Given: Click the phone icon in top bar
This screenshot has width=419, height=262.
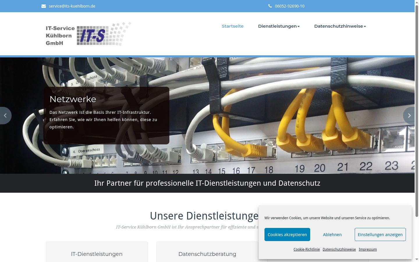Looking at the screenshot, I should tap(270, 6).
